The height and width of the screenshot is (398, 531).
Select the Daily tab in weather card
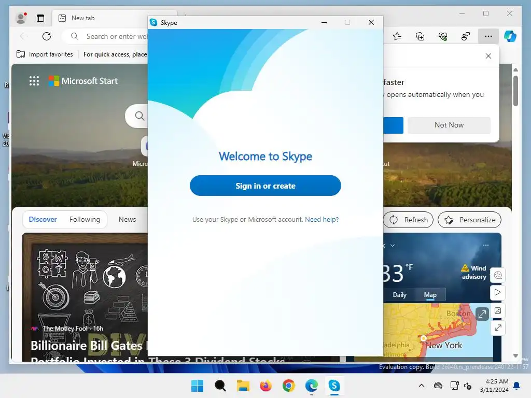pyautogui.click(x=400, y=295)
